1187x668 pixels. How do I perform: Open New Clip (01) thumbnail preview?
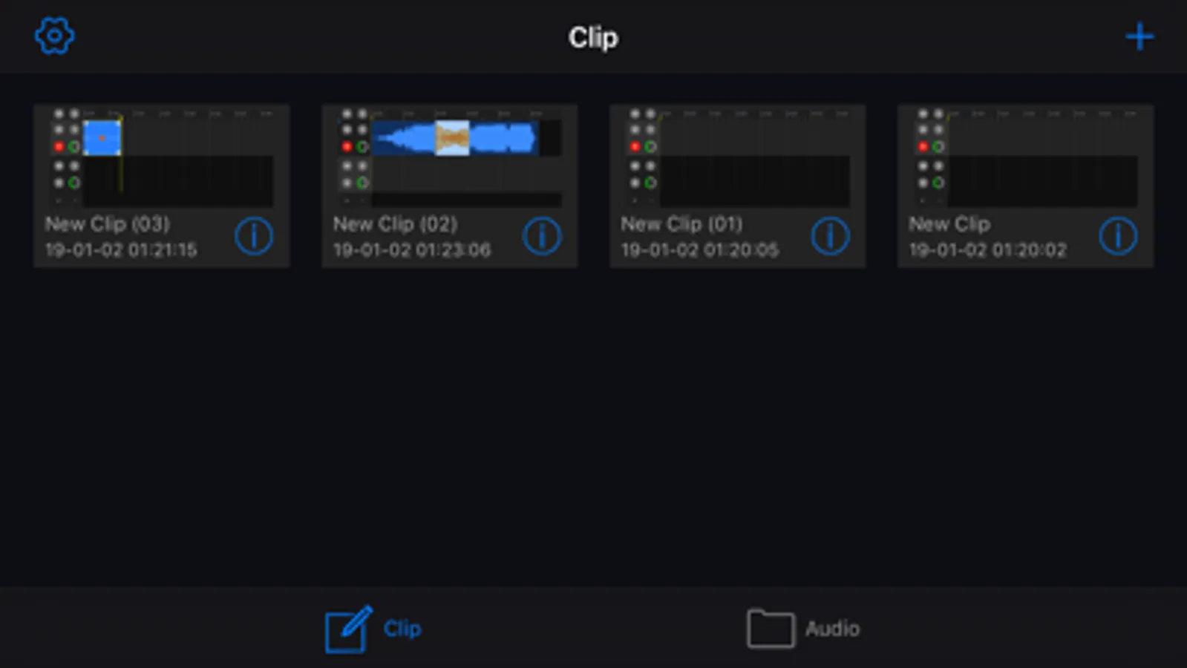(x=737, y=157)
